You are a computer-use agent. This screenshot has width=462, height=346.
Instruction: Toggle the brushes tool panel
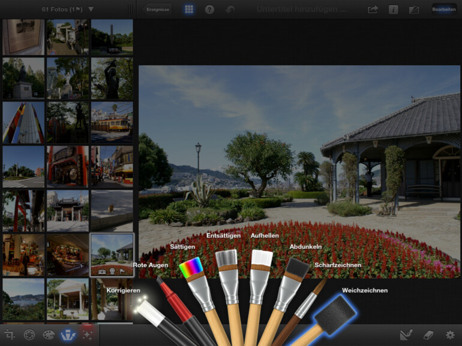pos(68,335)
